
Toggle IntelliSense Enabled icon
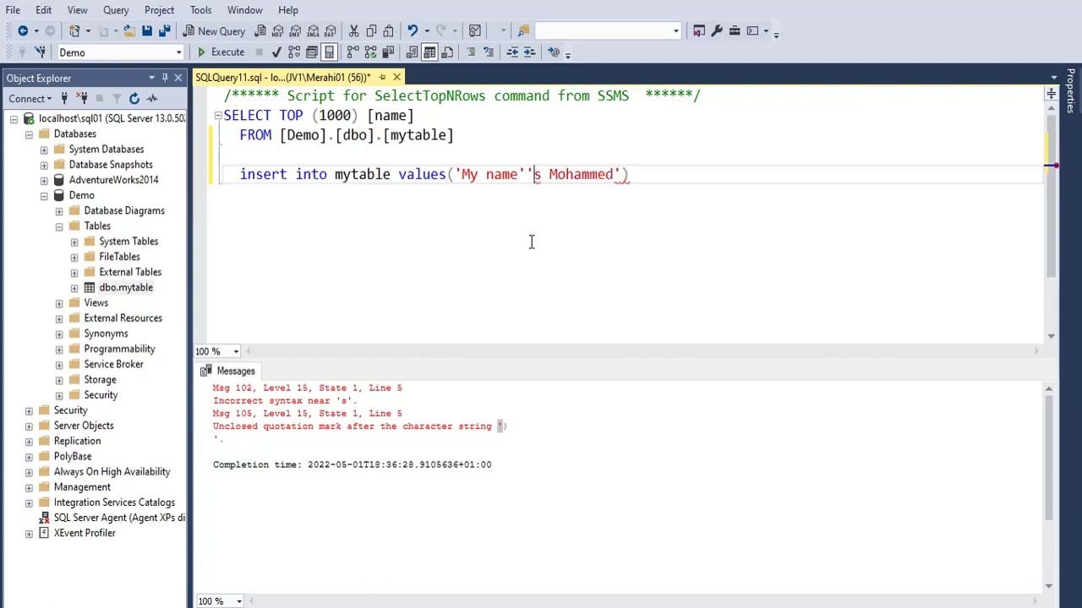329,52
